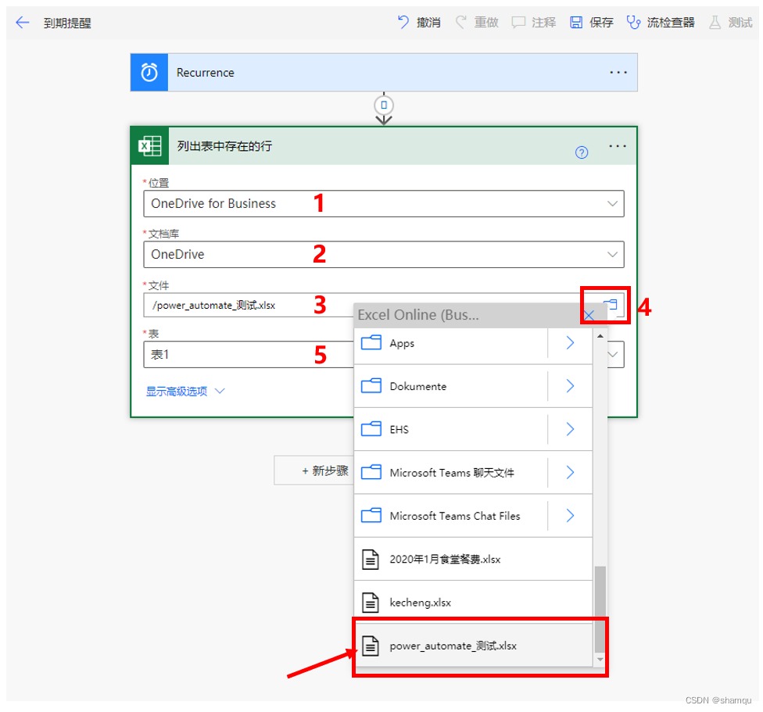Choose the power_automate_测试.xlsx file
The width and height of the screenshot is (763, 712).
point(473,646)
